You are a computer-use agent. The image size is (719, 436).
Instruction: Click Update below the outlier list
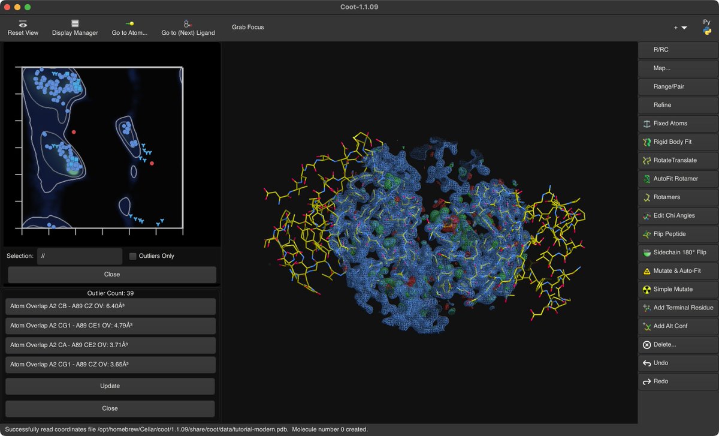click(110, 386)
